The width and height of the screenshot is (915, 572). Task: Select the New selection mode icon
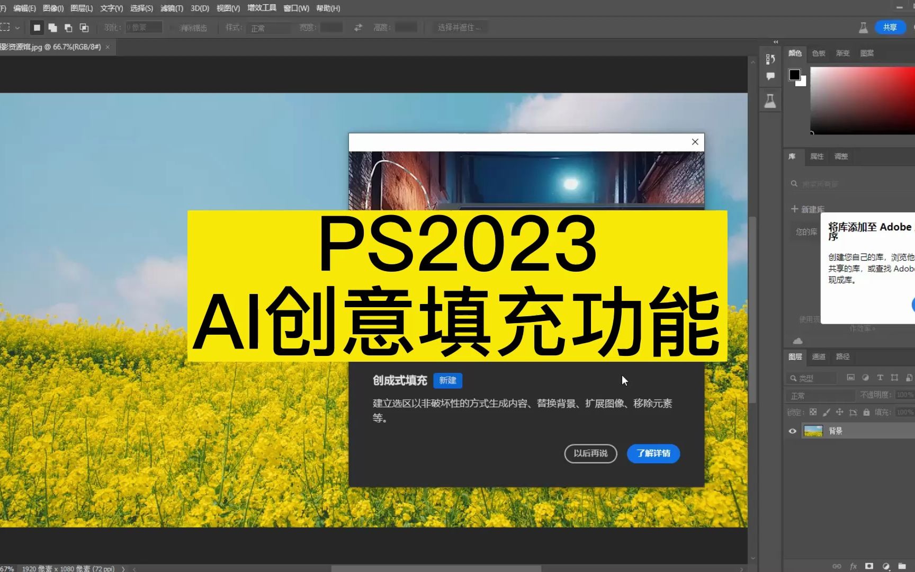click(37, 28)
